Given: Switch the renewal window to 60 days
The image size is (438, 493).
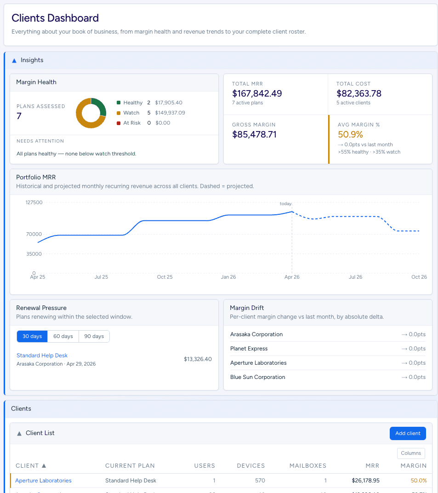Looking at the screenshot, I should click(x=63, y=336).
